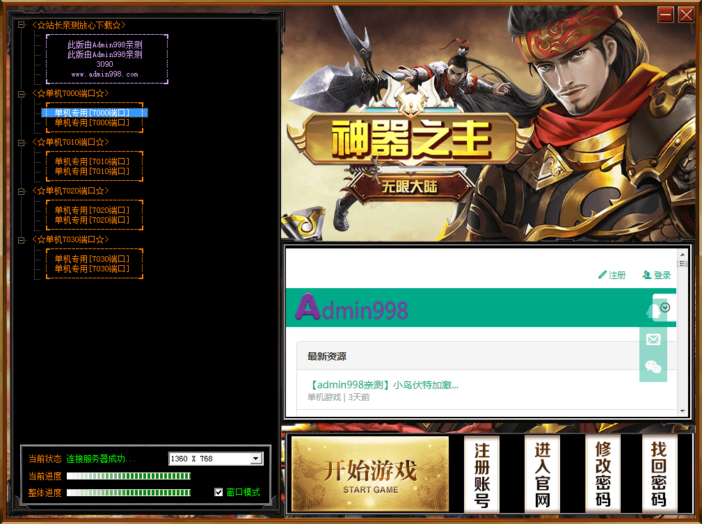
Task: Click the pencil 注册 link in web panel
Action: coord(612,275)
